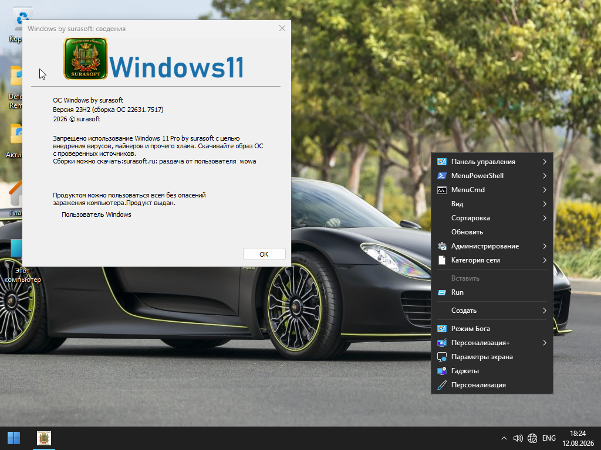Viewport: 601px width, 450px height.
Task: Open Режим Бога from context menu
Action: point(492,329)
